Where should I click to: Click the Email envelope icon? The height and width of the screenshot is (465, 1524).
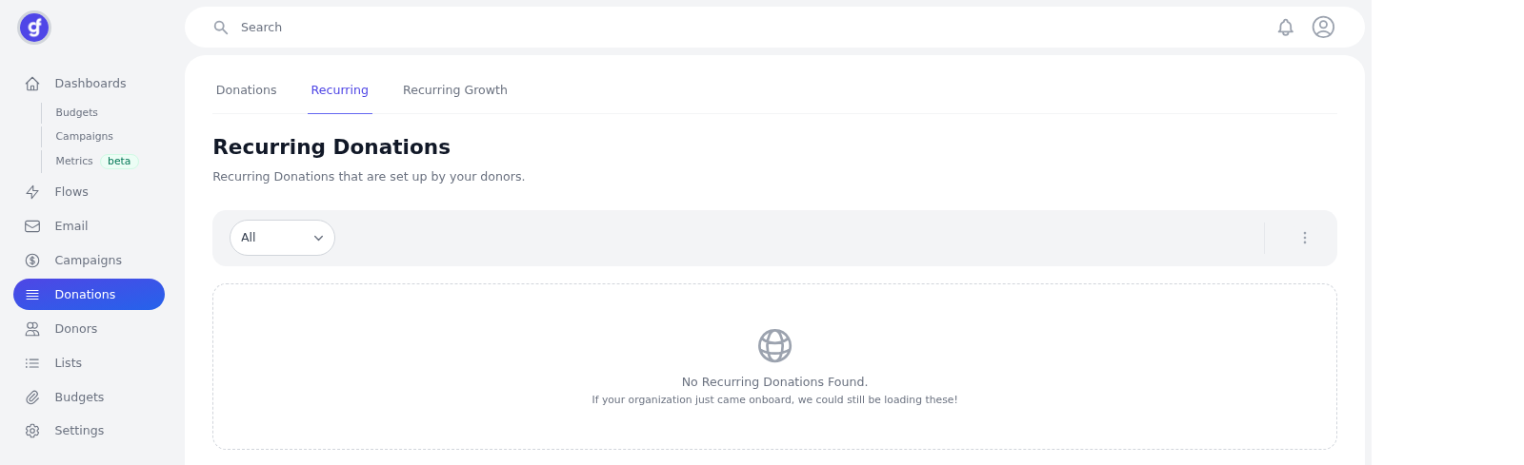[32, 226]
